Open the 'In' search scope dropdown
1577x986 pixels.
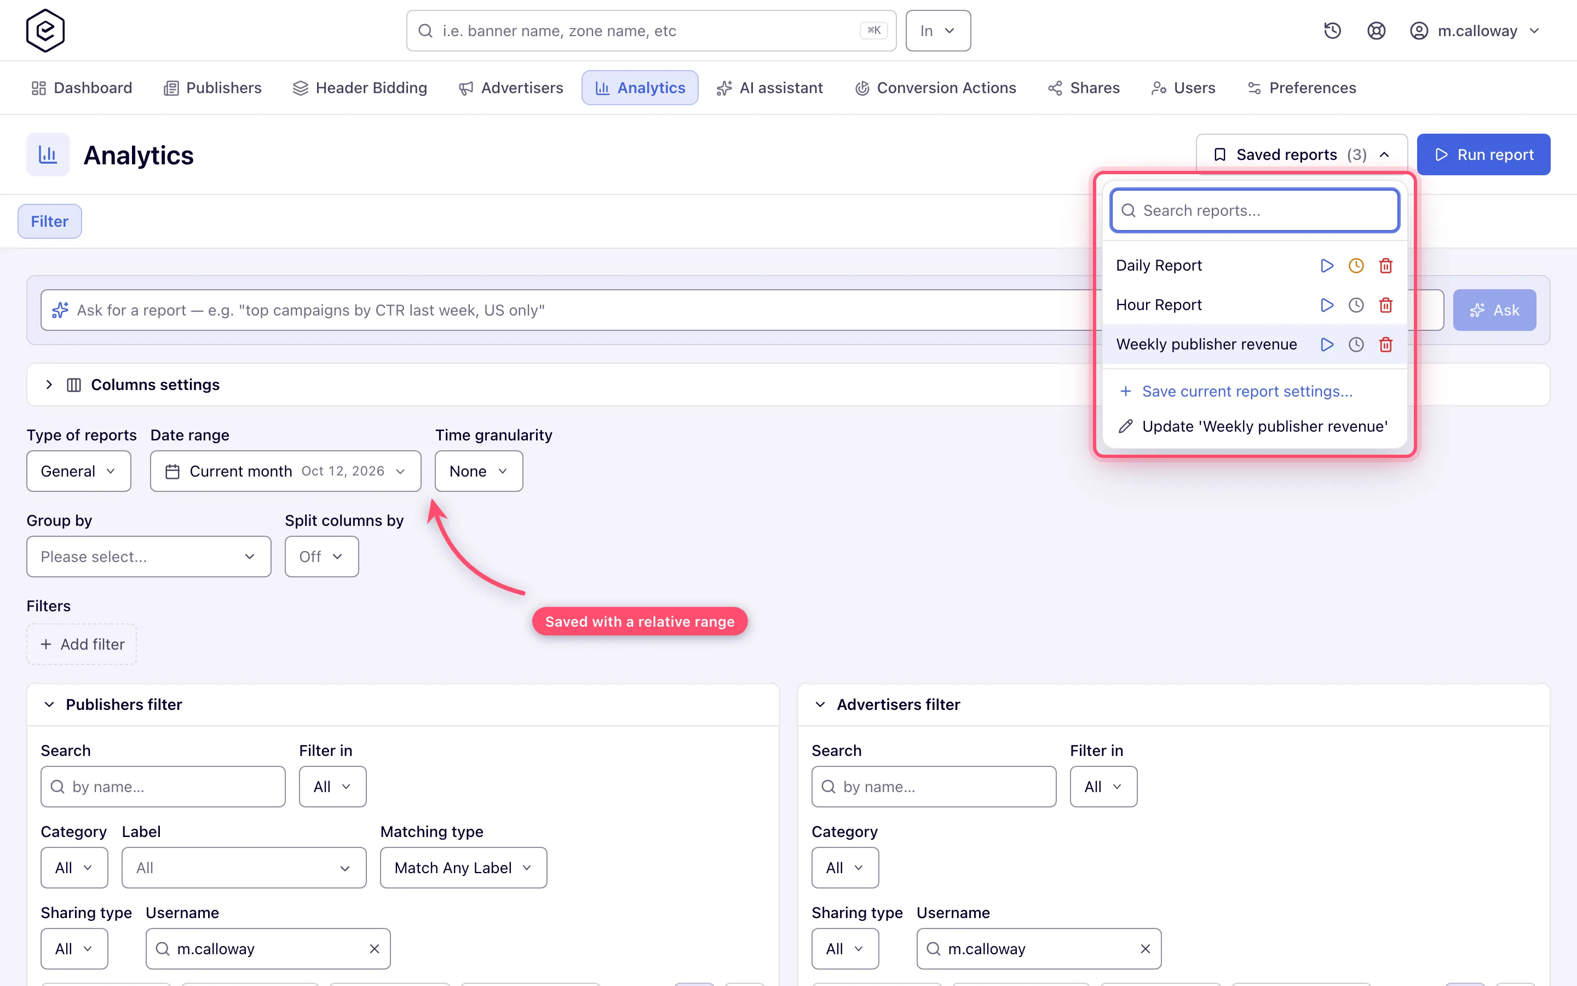pyautogui.click(x=938, y=31)
